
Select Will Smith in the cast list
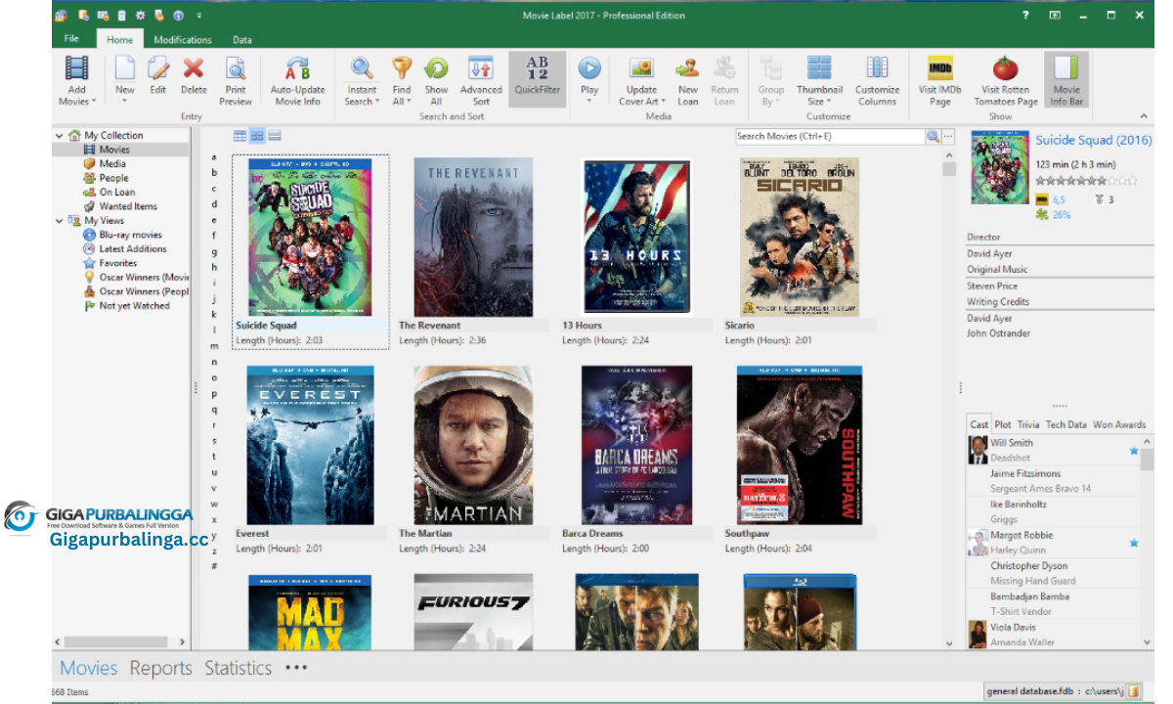(1052, 450)
